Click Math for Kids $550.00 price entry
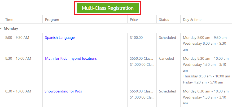The height and width of the screenshot is (107, 232). tap(141, 58)
